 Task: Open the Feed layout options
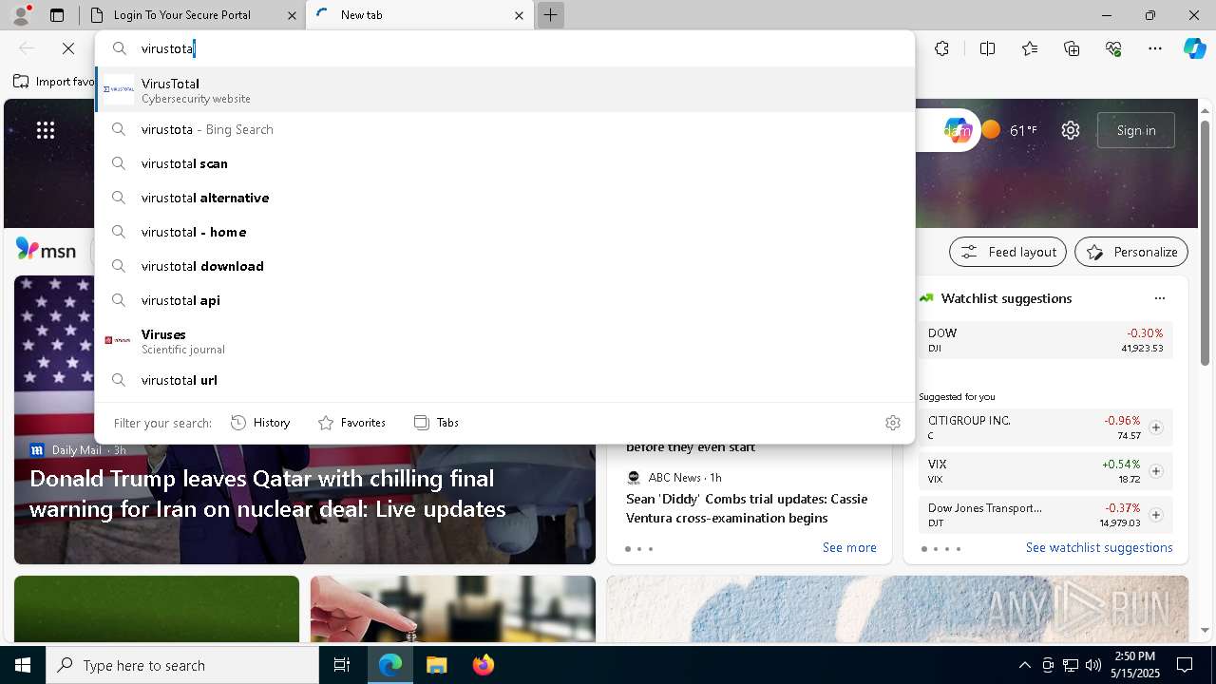pos(1008,252)
